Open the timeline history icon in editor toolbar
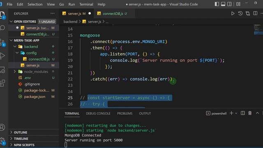 [x=240, y=14]
